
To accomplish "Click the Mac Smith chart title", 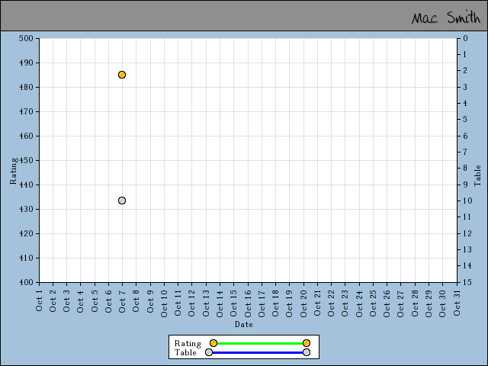I will point(446,17).
